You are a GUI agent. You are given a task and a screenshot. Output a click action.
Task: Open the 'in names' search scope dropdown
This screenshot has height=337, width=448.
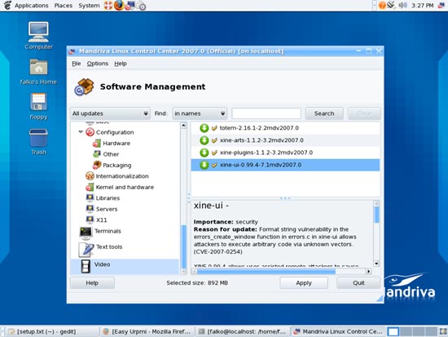click(200, 113)
